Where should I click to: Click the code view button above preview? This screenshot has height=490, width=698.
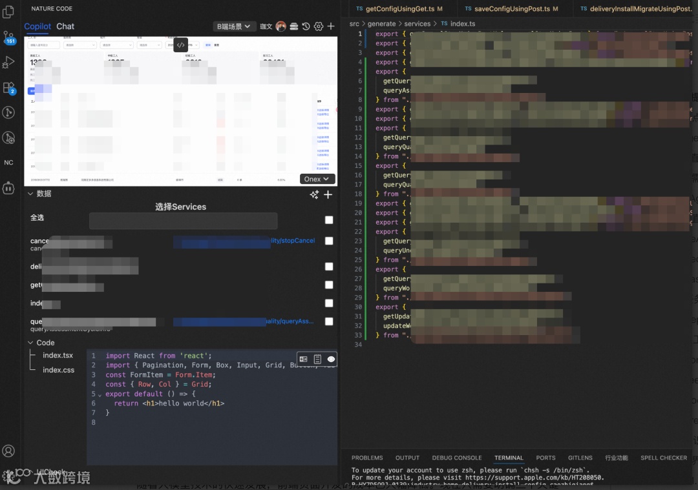click(180, 45)
